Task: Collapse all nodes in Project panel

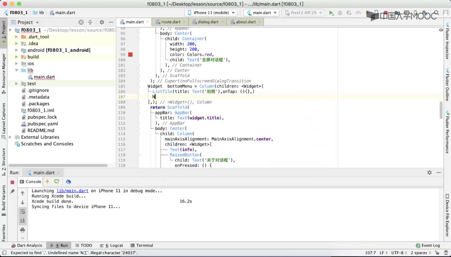Action: coord(90,22)
